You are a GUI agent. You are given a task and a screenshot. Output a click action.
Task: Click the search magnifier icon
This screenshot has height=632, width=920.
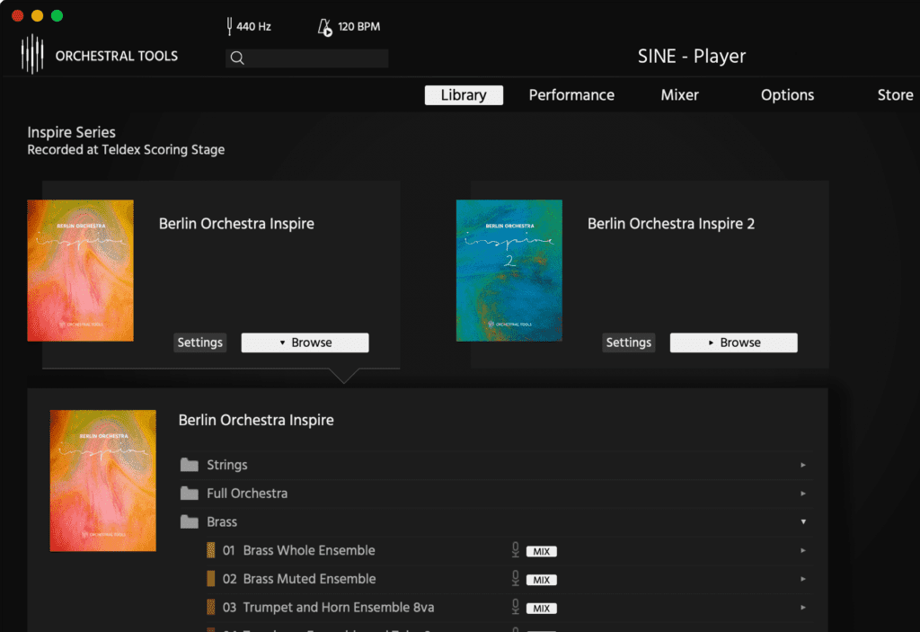coord(237,58)
